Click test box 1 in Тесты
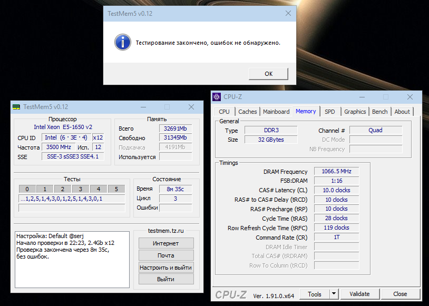The height and width of the screenshot is (306, 429). 45,189
